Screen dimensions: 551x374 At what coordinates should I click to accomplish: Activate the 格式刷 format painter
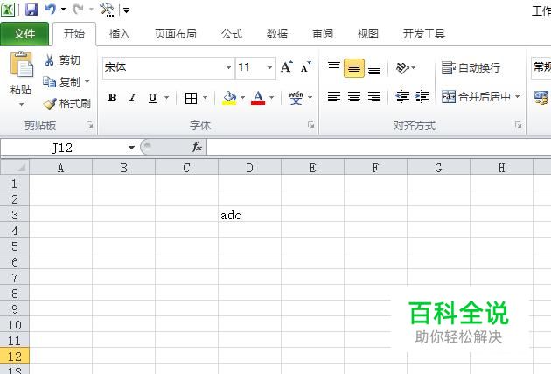click(x=67, y=104)
